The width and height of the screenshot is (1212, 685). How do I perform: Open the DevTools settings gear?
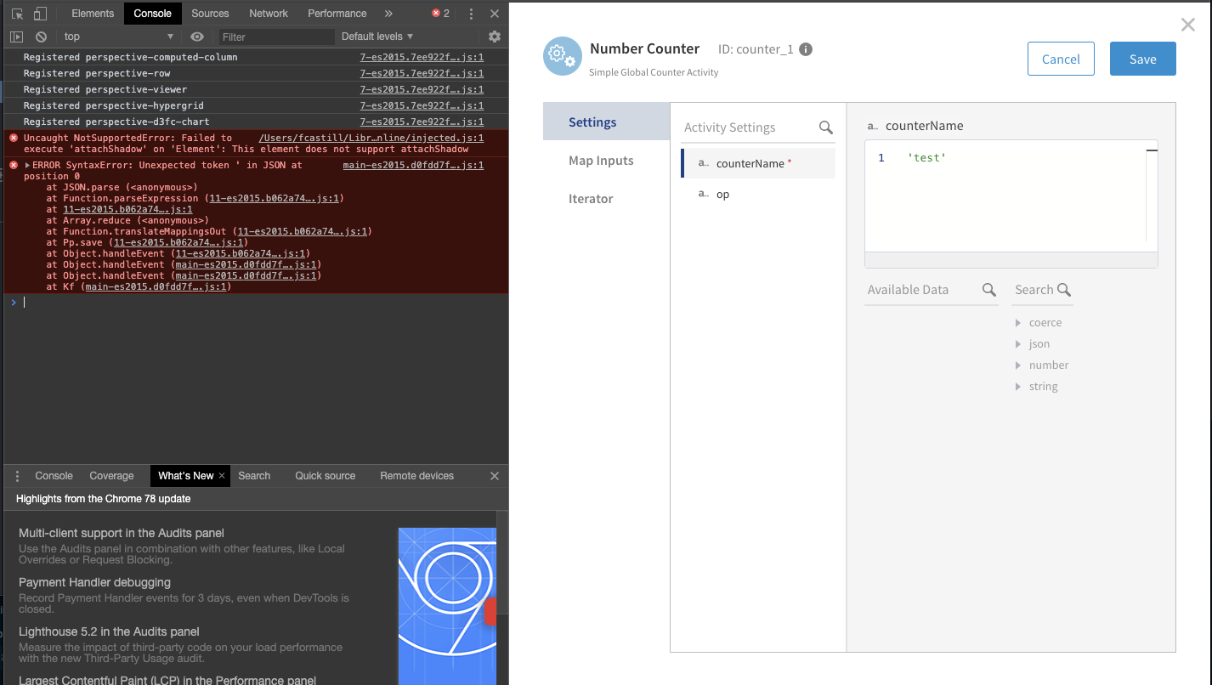click(x=494, y=36)
